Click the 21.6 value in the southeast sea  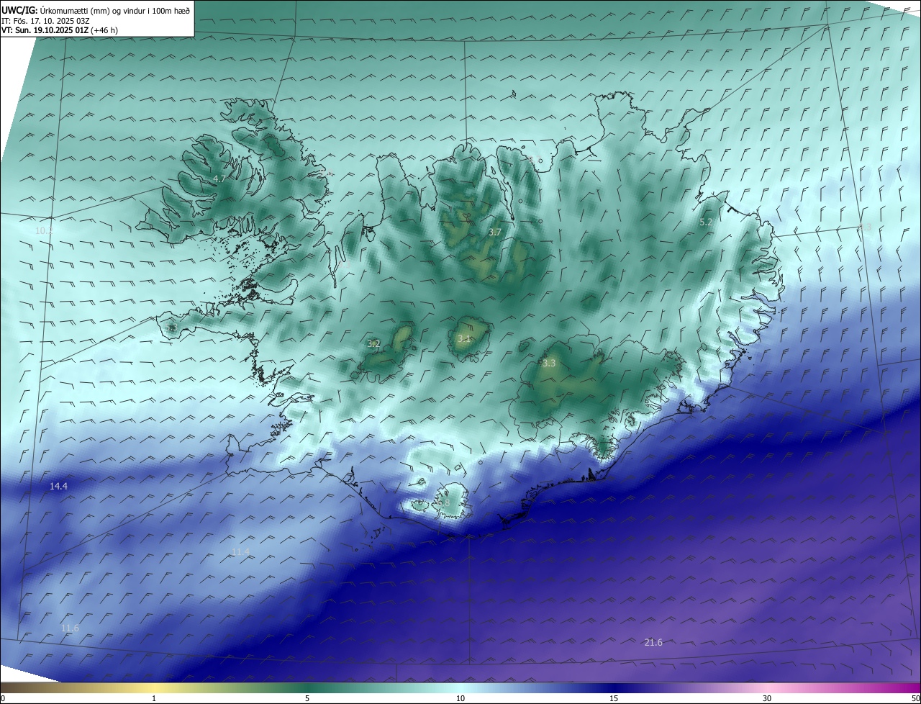653,642
